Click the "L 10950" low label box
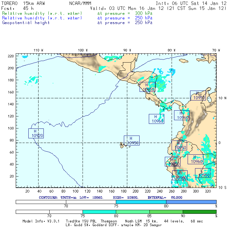 (203, 173)
